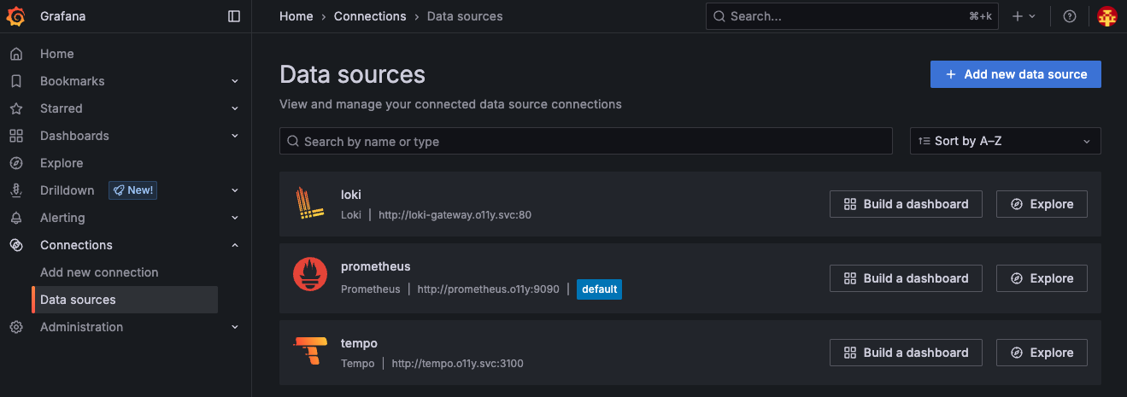Open the Sort by A–Z dropdown
The image size is (1127, 397).
click(x=1006, y=141)
